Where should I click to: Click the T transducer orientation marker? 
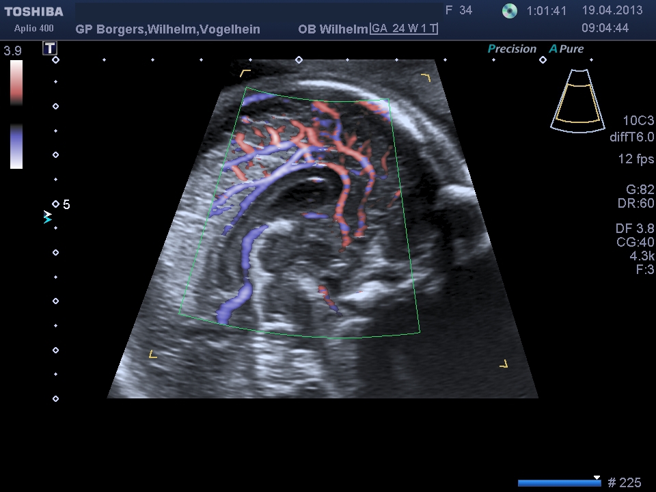point(49,48)
